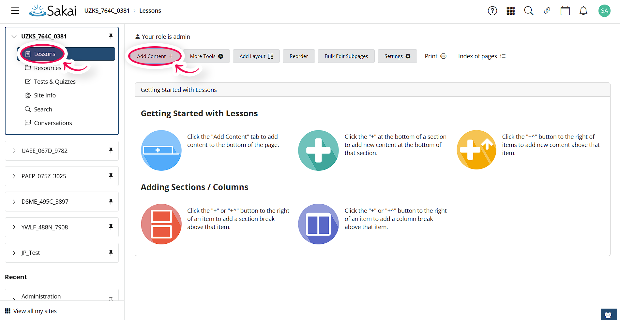Image resolution: width=620 pixels, height=320 pixels.
Task: Unpin the UZKS_764C_0381 site
Action: (111, 36)
